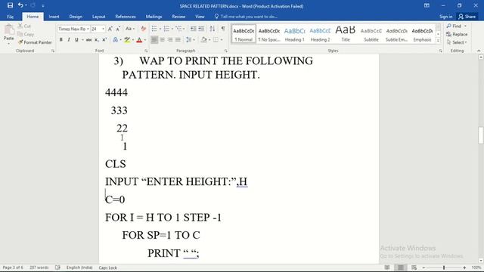This screenshot has width=484, height=272.
Task: Toggle italic formatting
Action: tap(69, 40)
